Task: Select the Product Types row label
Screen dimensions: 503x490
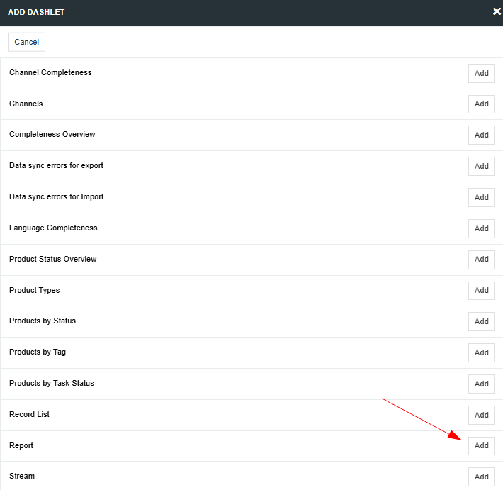Action: (35, 290)
